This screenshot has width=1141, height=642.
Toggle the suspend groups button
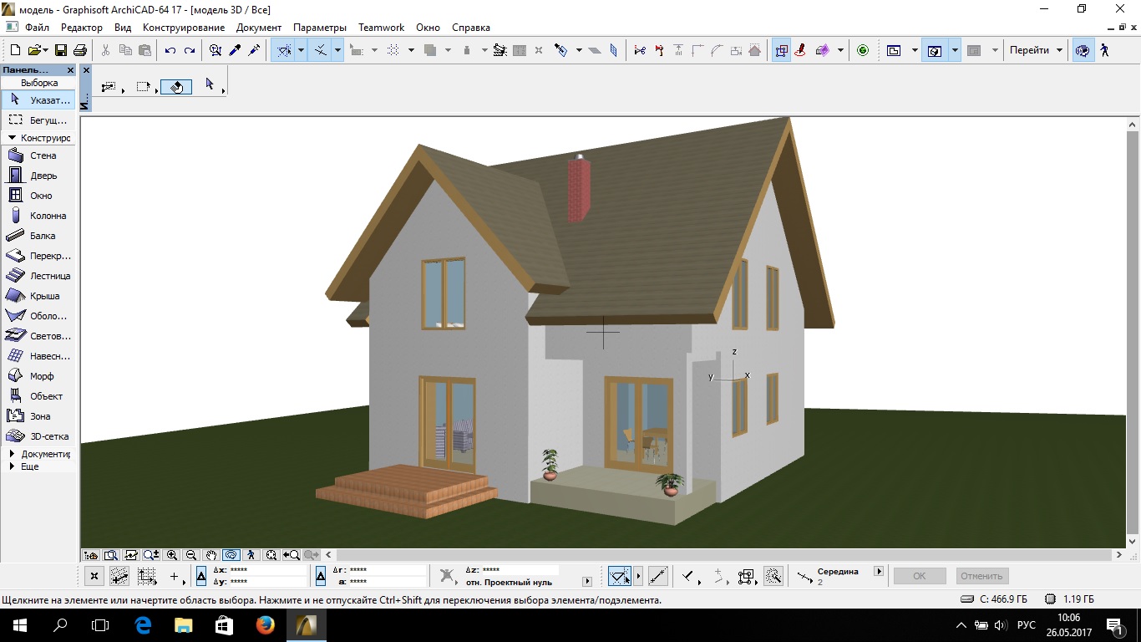pyautogui.click(x=782, y=50)
